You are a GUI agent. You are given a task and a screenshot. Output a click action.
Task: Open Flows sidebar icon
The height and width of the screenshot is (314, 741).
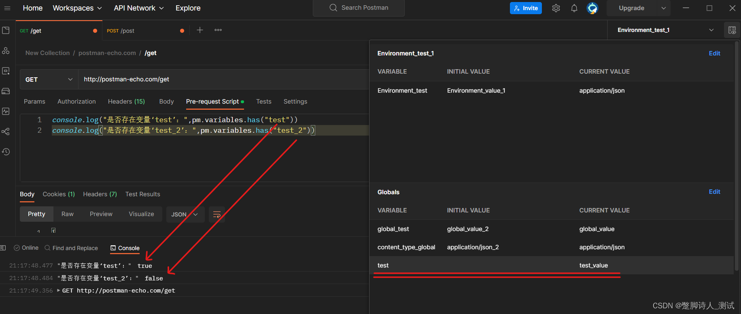[6, 132]
